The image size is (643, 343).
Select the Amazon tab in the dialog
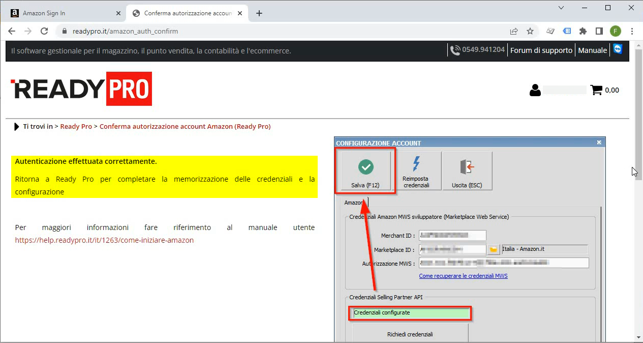coord(354,203)
